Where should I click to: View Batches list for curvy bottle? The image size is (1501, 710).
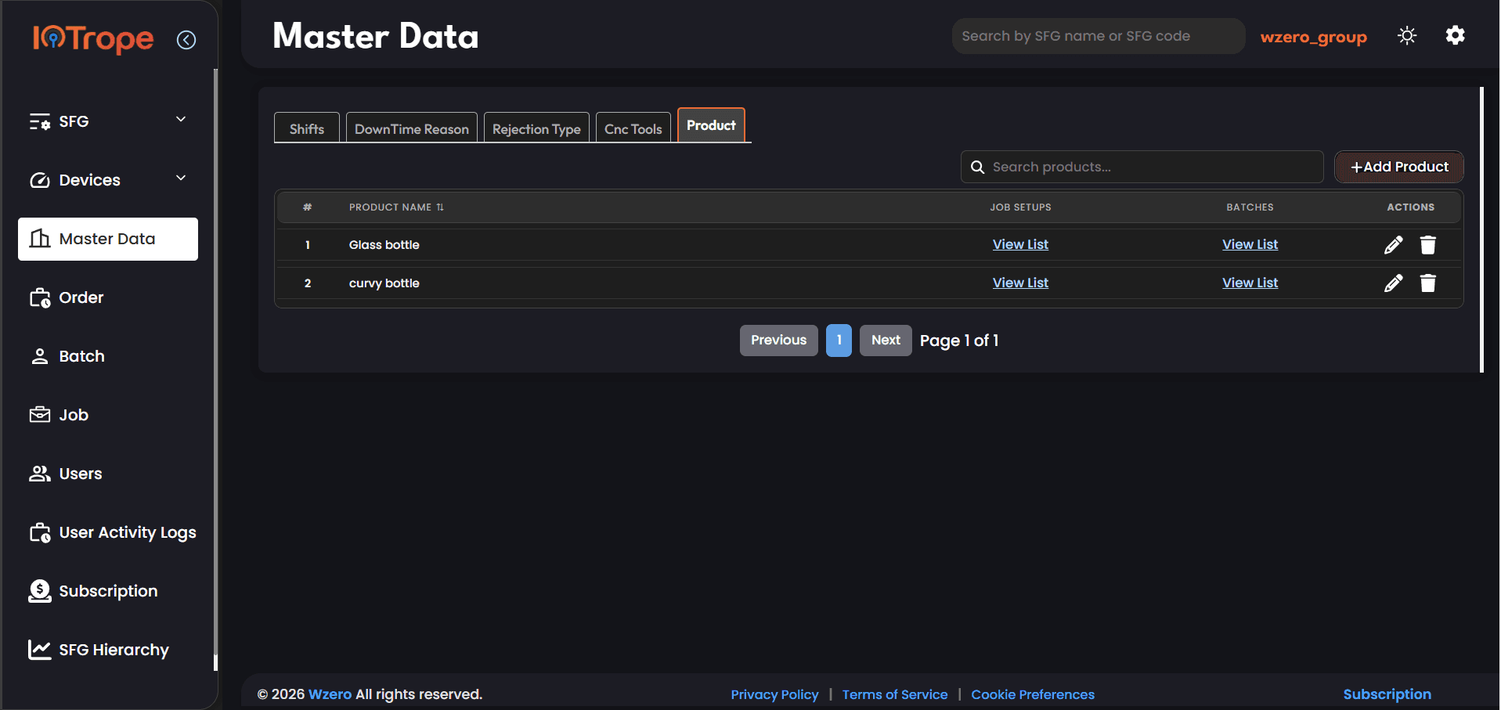point(1250,283)
